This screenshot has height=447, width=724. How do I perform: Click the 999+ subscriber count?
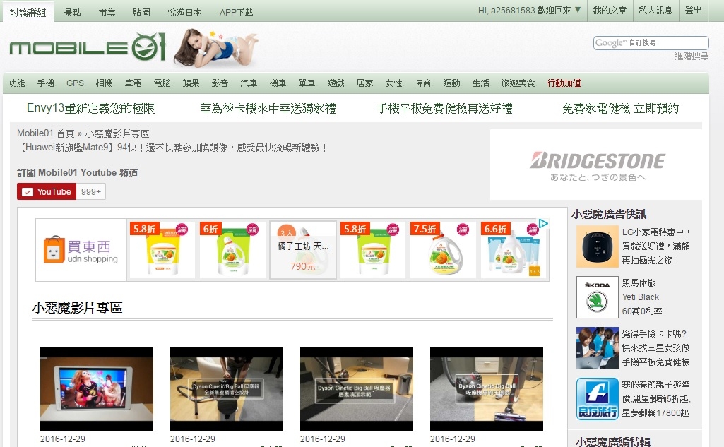[x=91, y=191]
